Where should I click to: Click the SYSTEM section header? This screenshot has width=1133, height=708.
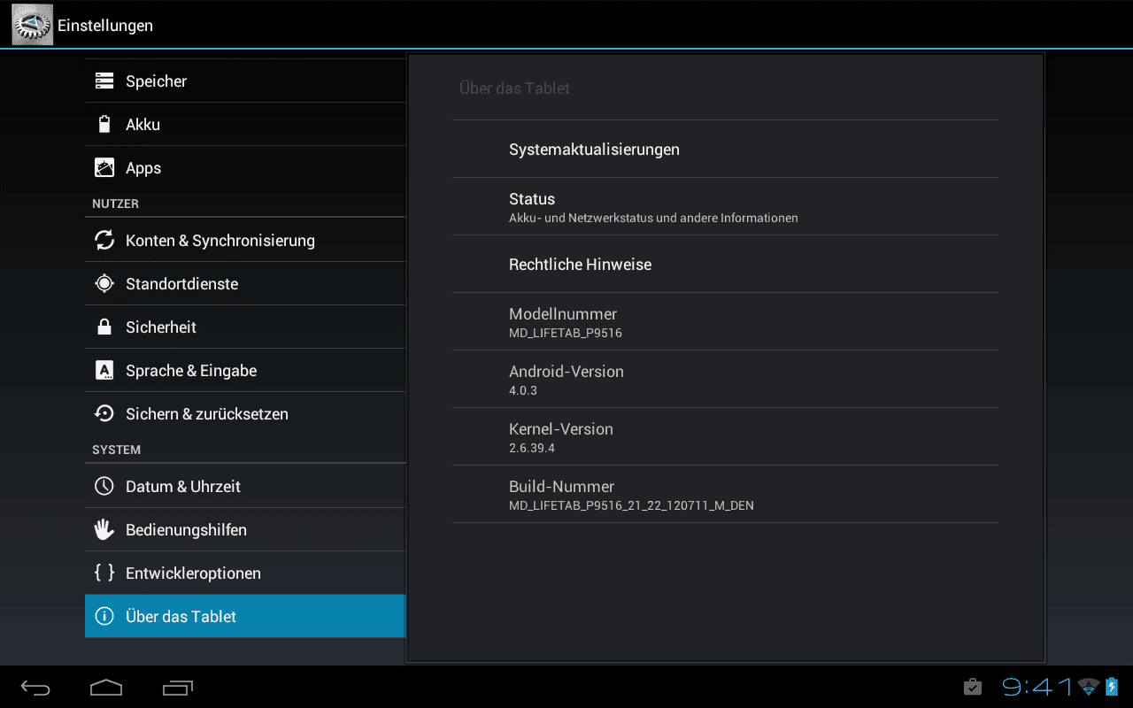point(116,450)
